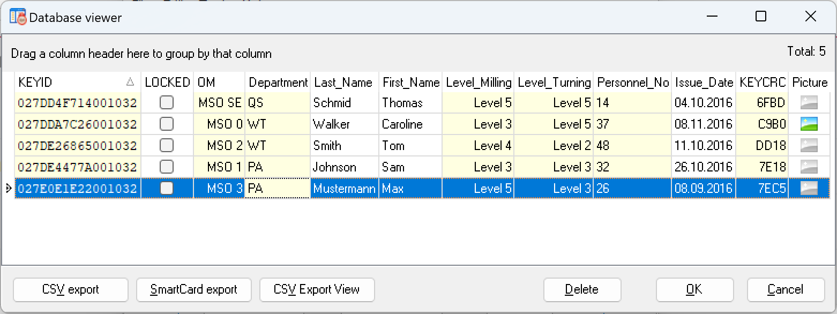Viewport: 837px width, 314px height.
Task: Sort by Department column header
Action: pyautogui.click(x=278, y=83)
